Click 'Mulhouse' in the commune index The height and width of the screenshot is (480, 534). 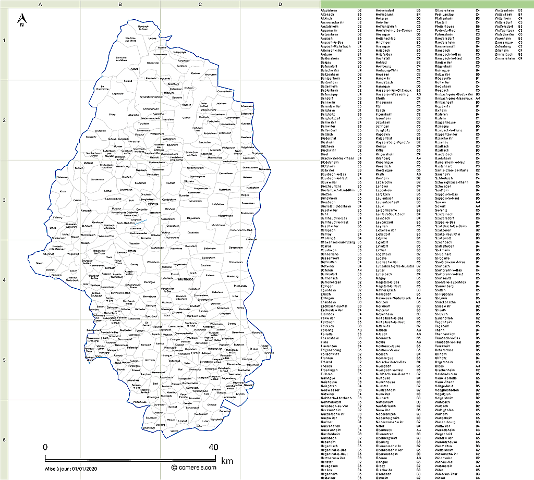click(x=383, y=378)
